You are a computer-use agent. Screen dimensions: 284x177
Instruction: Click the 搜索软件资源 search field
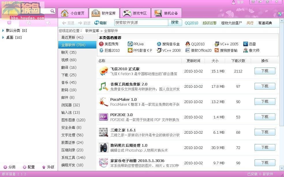point(141,23)
